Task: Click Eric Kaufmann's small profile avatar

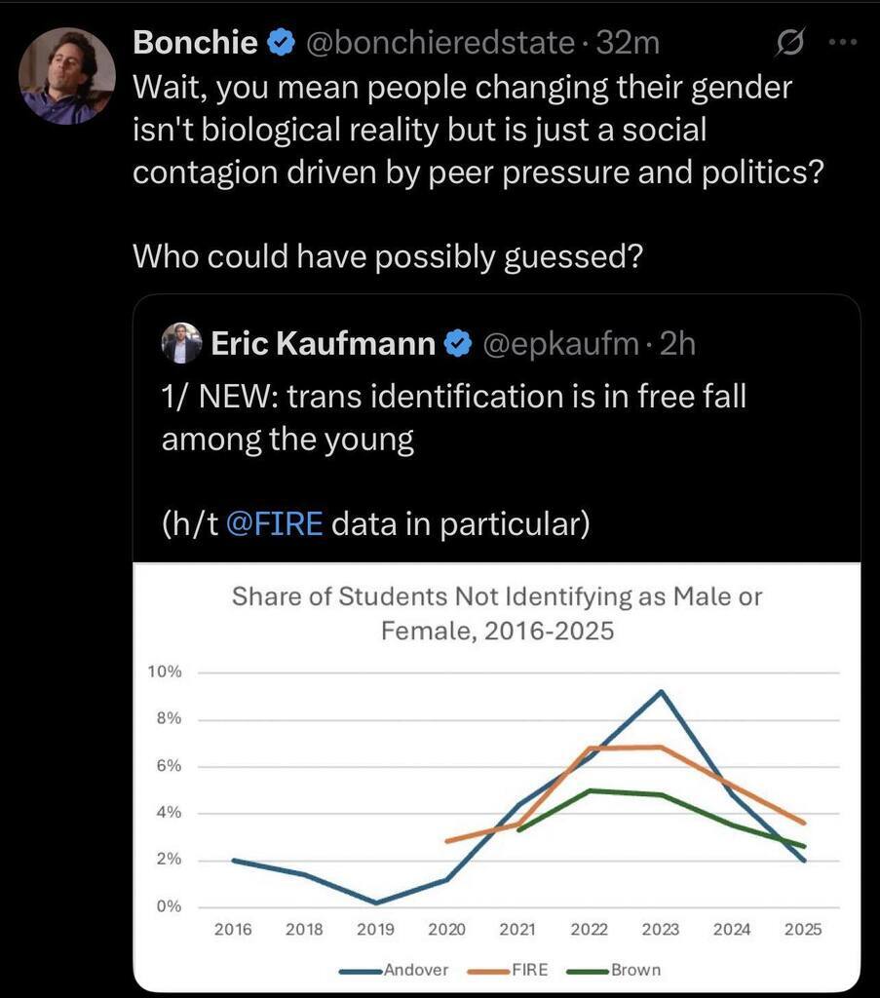Action: tap(180, 343)
